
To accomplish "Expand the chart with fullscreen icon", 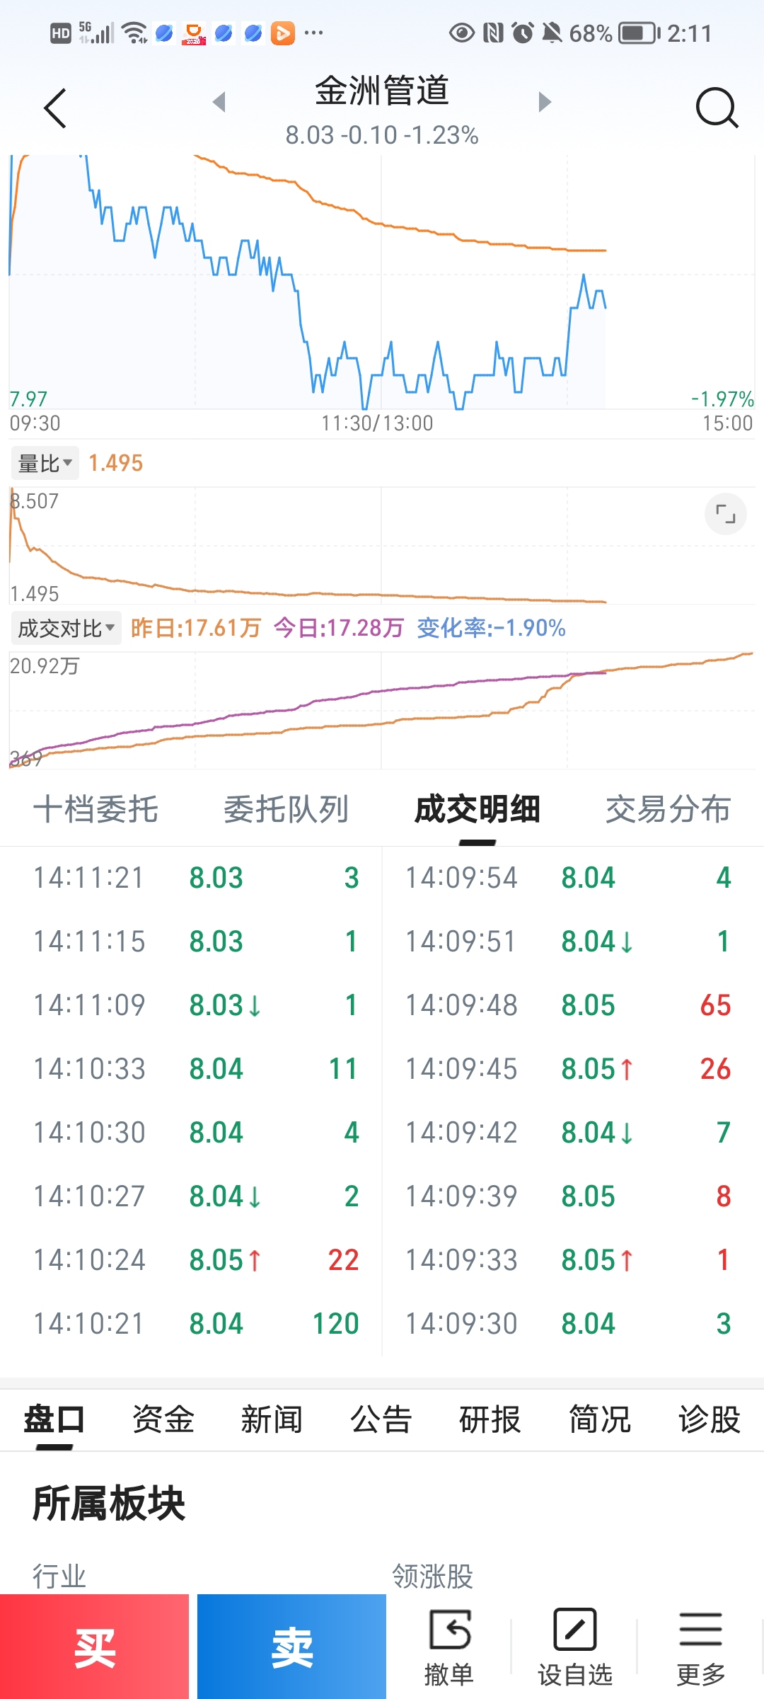I will [x=726, y=514].
